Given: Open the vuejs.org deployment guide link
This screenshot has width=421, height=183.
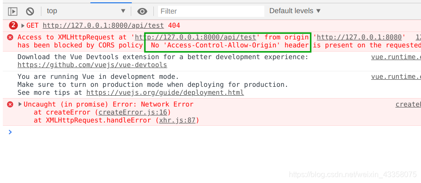Looking at the screenshot, I should pyautogui.click(x=165, y=93).
